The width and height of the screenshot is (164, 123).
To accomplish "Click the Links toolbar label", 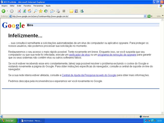I will click(159, 16).
